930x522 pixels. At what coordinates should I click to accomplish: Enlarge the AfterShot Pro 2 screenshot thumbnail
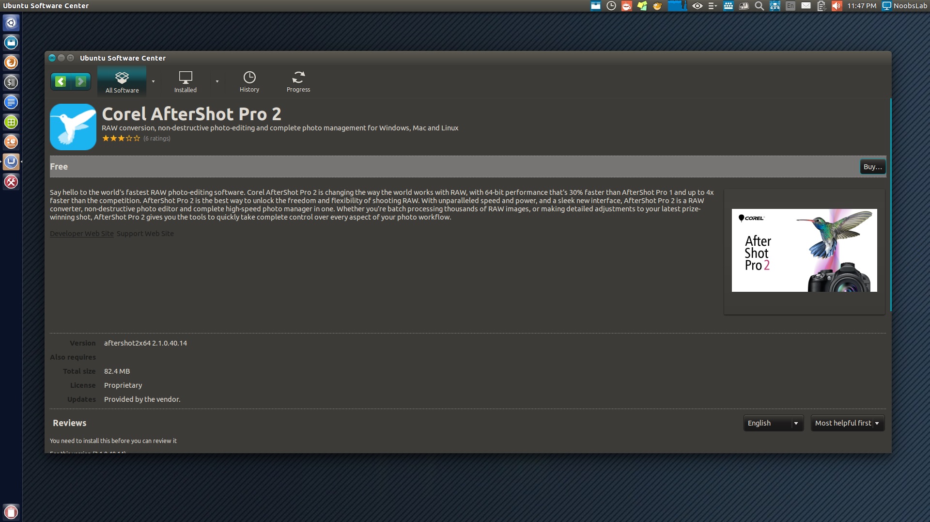[805, 250]
